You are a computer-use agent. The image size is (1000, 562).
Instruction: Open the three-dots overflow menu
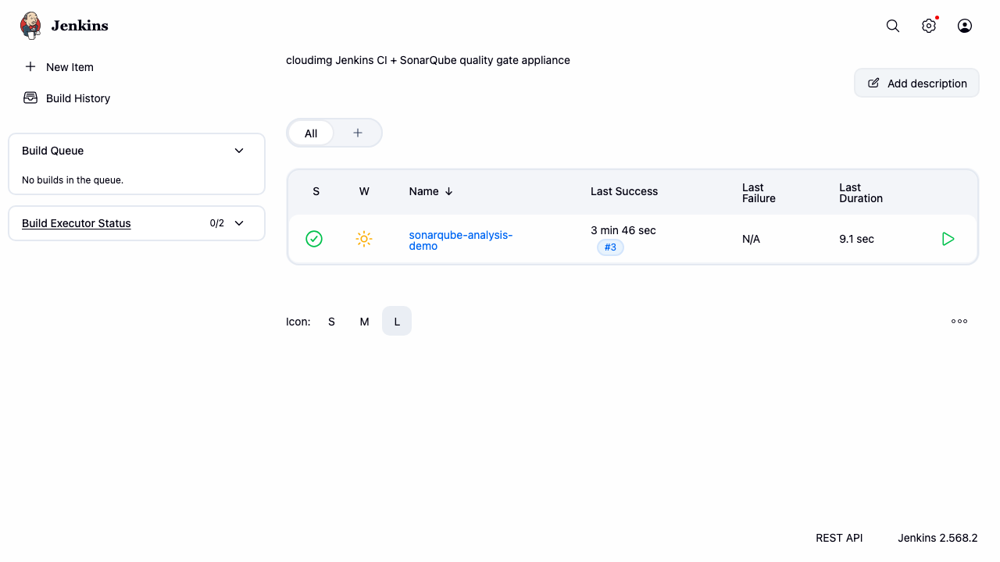click(959, 321)
